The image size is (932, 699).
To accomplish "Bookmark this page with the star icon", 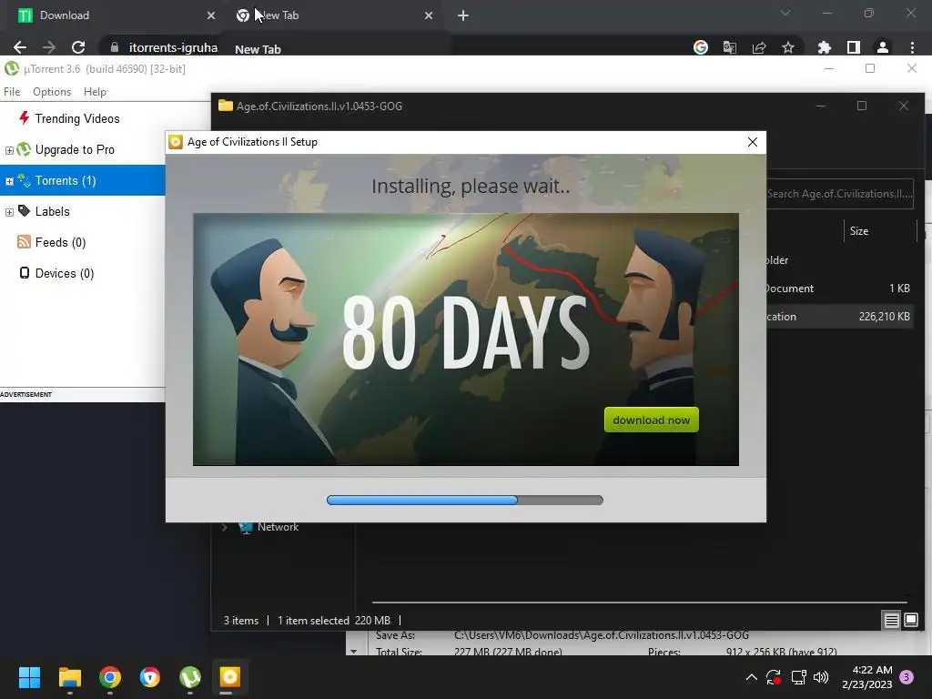I will (788, 47).
